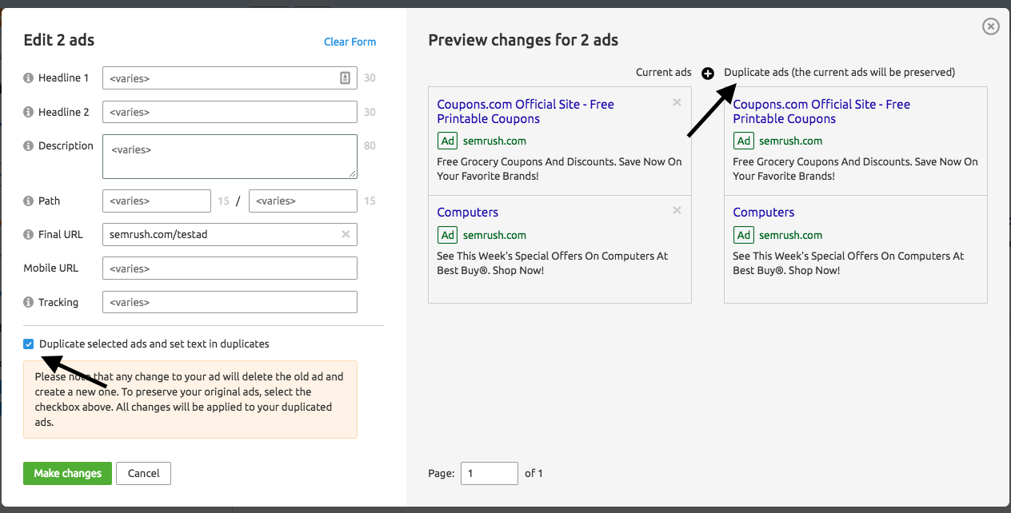This screenshot has height=513, width=1011.
Task: Click the Cancel button
Action: click(x=143, y=473)
